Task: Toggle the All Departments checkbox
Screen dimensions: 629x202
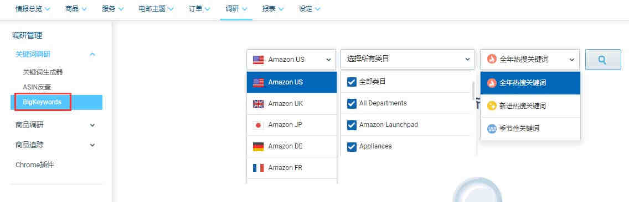Action: click(x=352, y=104)
